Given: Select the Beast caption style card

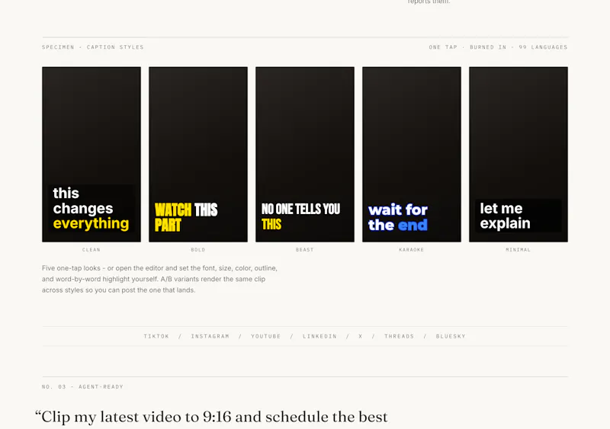Looking at the screenshot, I should click(304, 155).
